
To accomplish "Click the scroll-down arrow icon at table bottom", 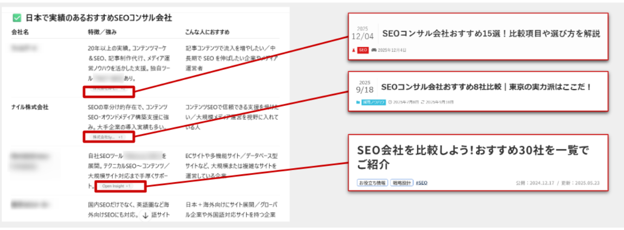I will [145, 216].
